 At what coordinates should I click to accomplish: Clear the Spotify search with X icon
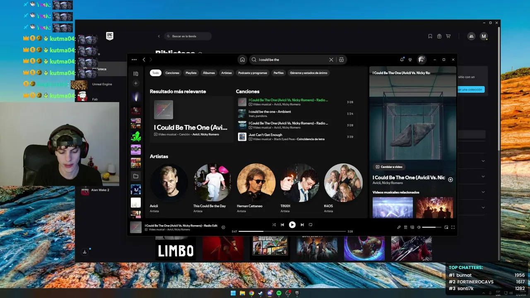pos(331,60)
